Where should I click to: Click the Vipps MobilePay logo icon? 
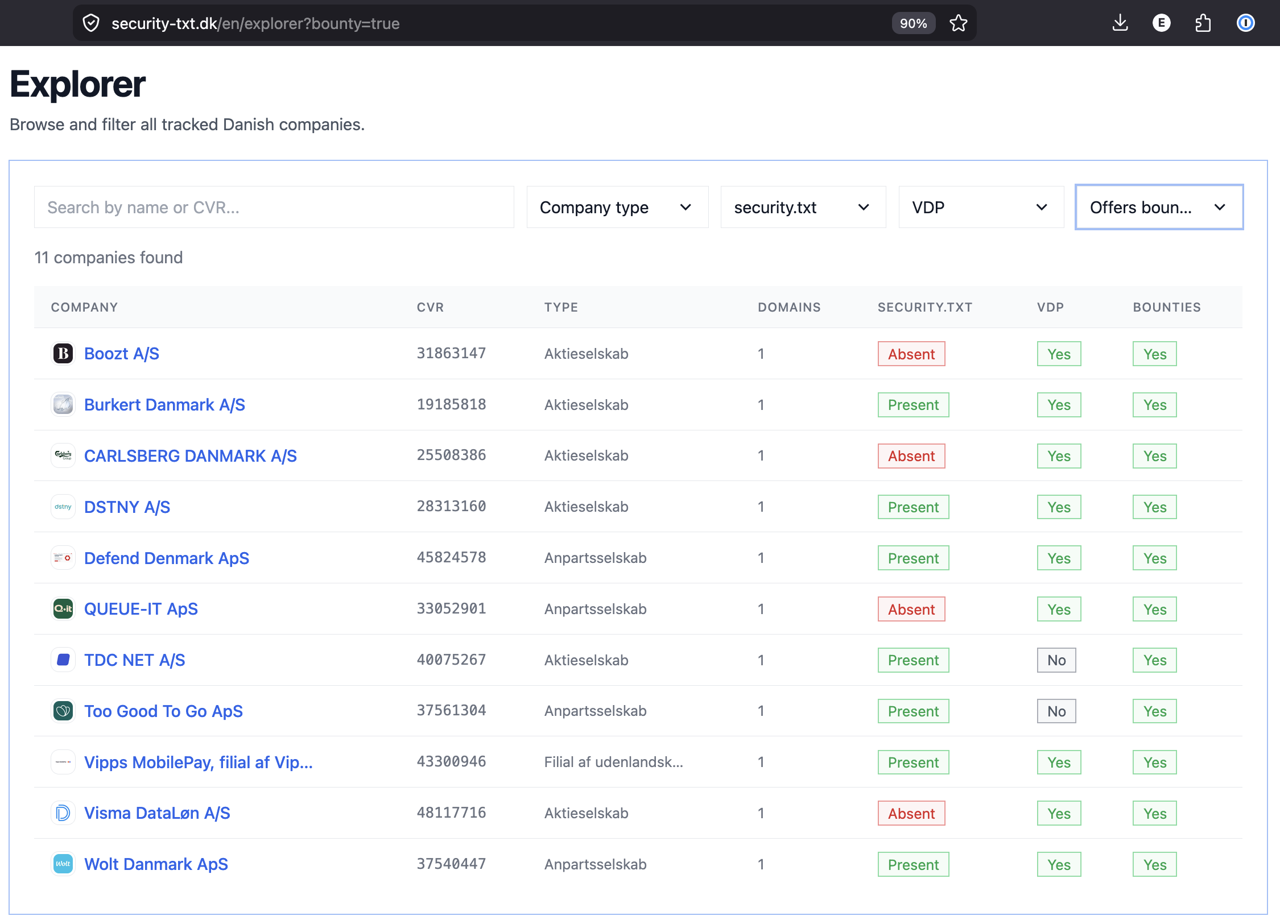(63, 762)
